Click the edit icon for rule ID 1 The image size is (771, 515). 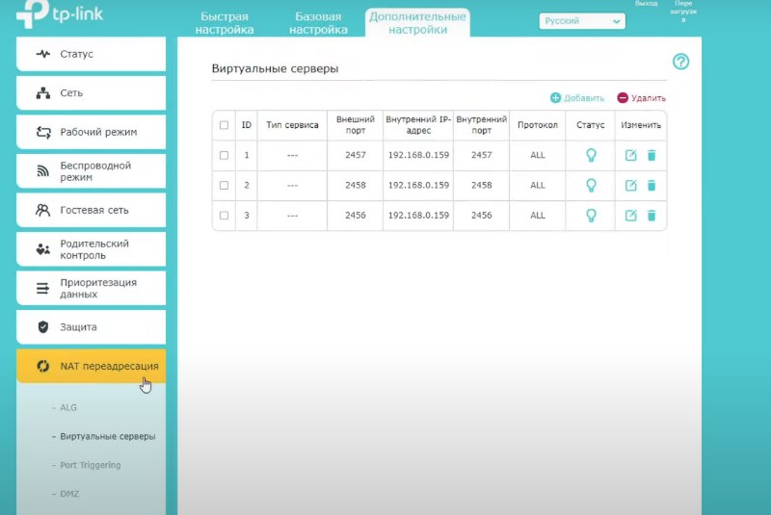click(631, 155)
